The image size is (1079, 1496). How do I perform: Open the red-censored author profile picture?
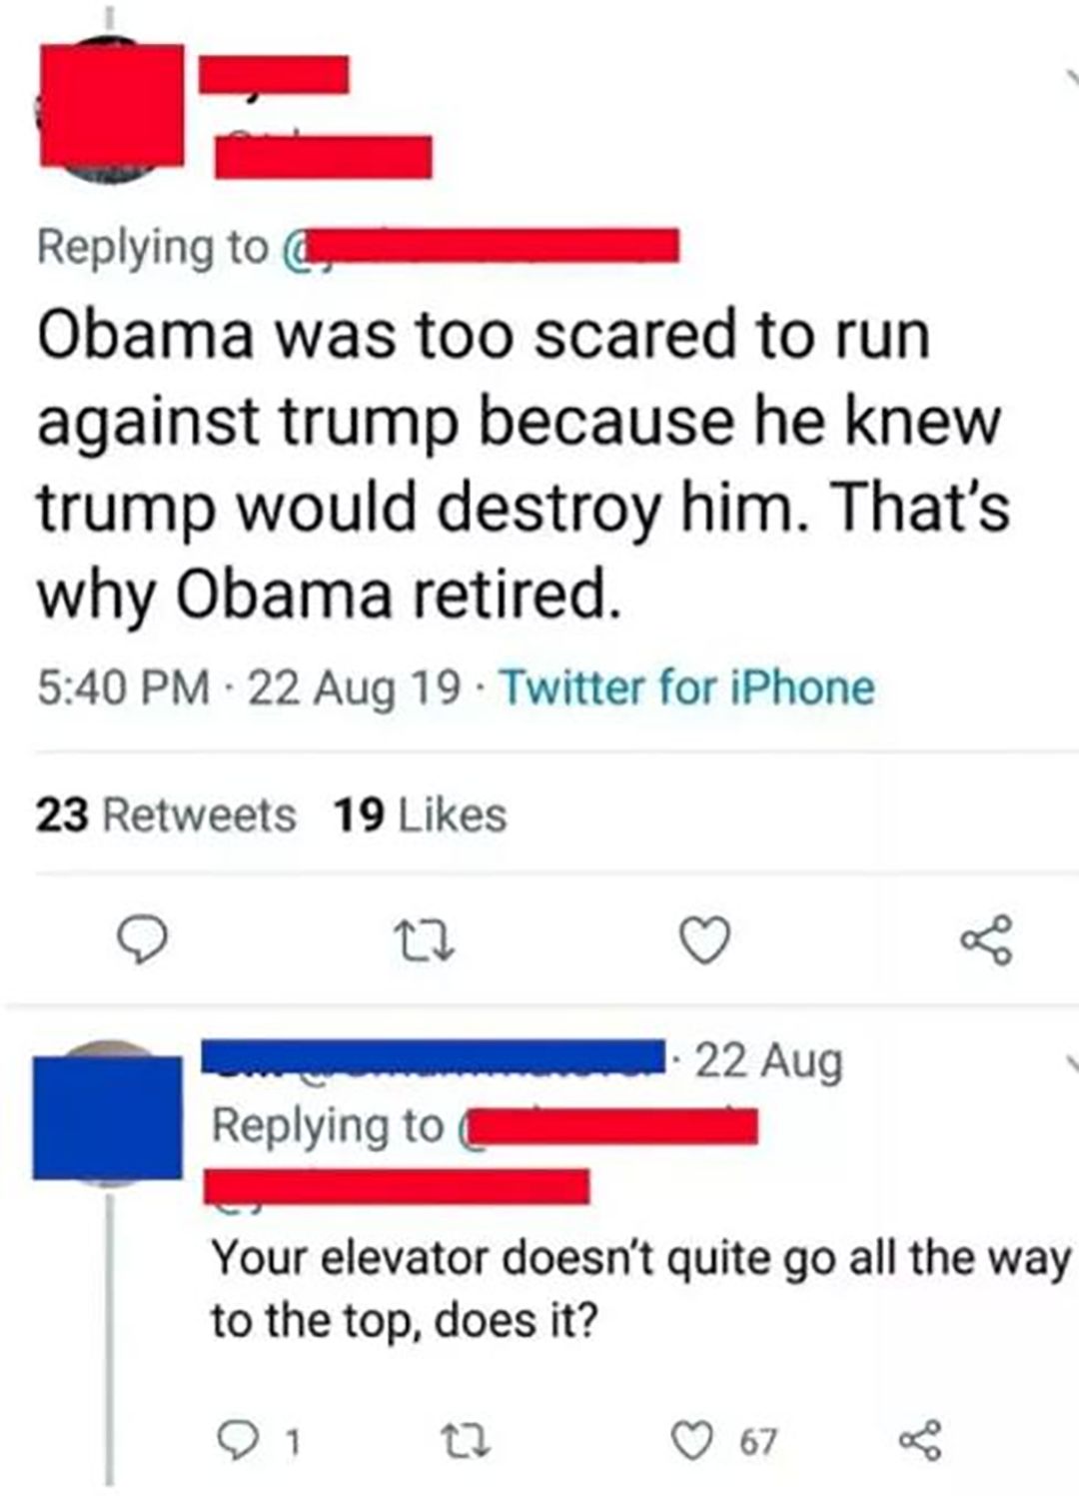point(110,107)
